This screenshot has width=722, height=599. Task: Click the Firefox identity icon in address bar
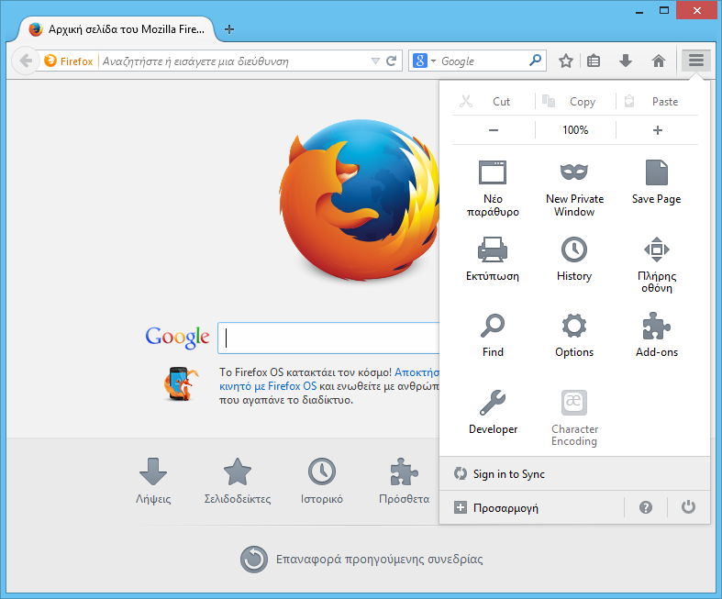[68, 61]
